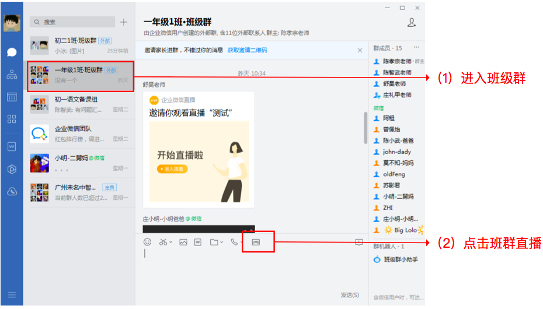Open chat 小明-二舅妈
The width and height of the screenshot is (543, 309).
click(x=81, y=163)
